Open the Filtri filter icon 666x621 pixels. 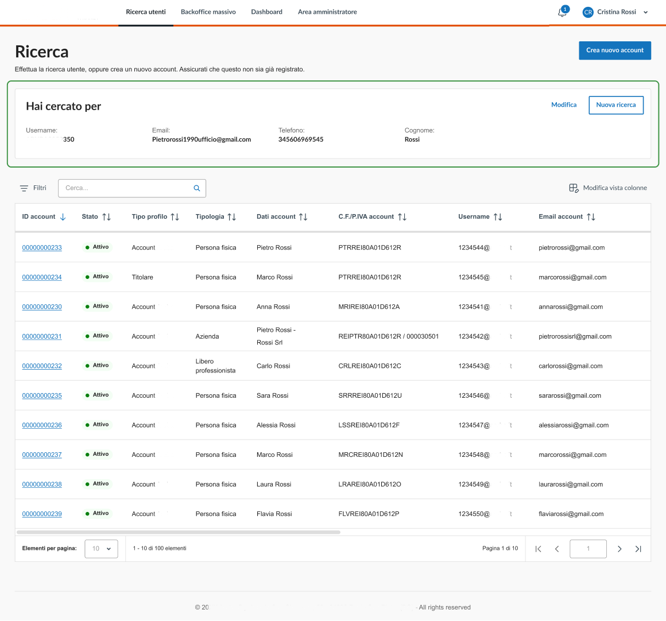coord(24,188)
